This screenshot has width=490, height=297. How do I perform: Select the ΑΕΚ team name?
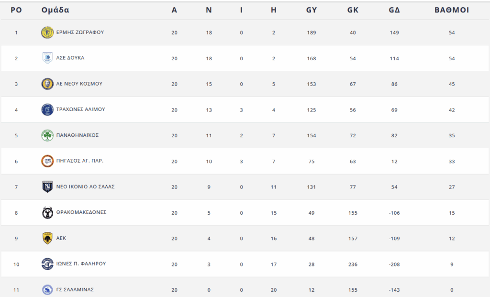[x=61, y=238]
